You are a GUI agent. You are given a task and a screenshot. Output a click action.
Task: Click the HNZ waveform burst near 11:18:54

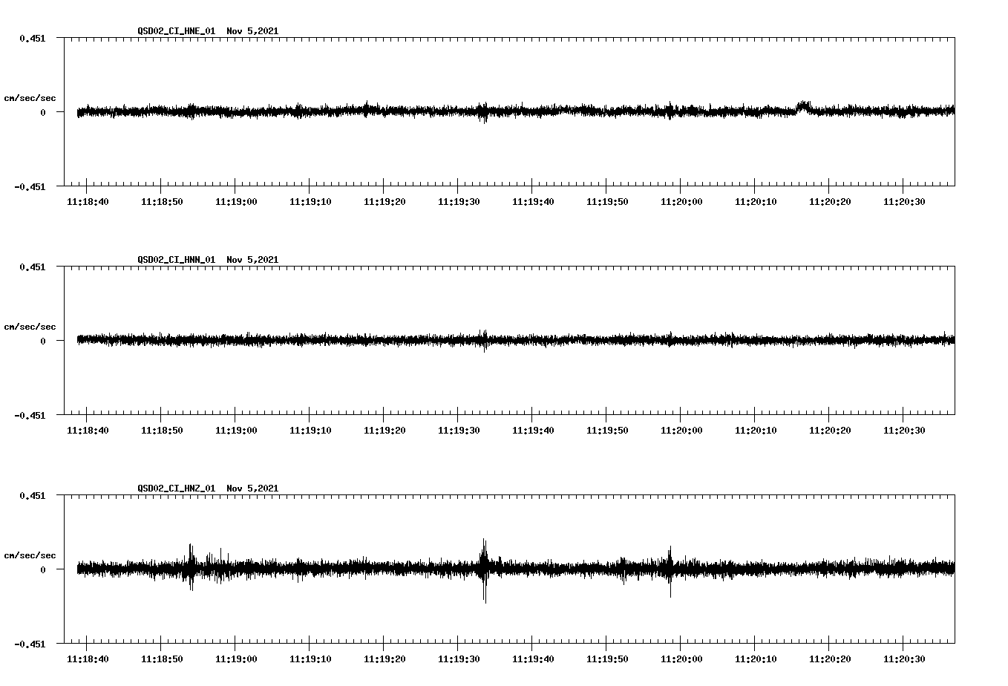(x=191, y=567)
